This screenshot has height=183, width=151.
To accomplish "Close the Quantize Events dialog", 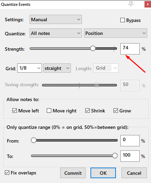I will coord(148,4).
